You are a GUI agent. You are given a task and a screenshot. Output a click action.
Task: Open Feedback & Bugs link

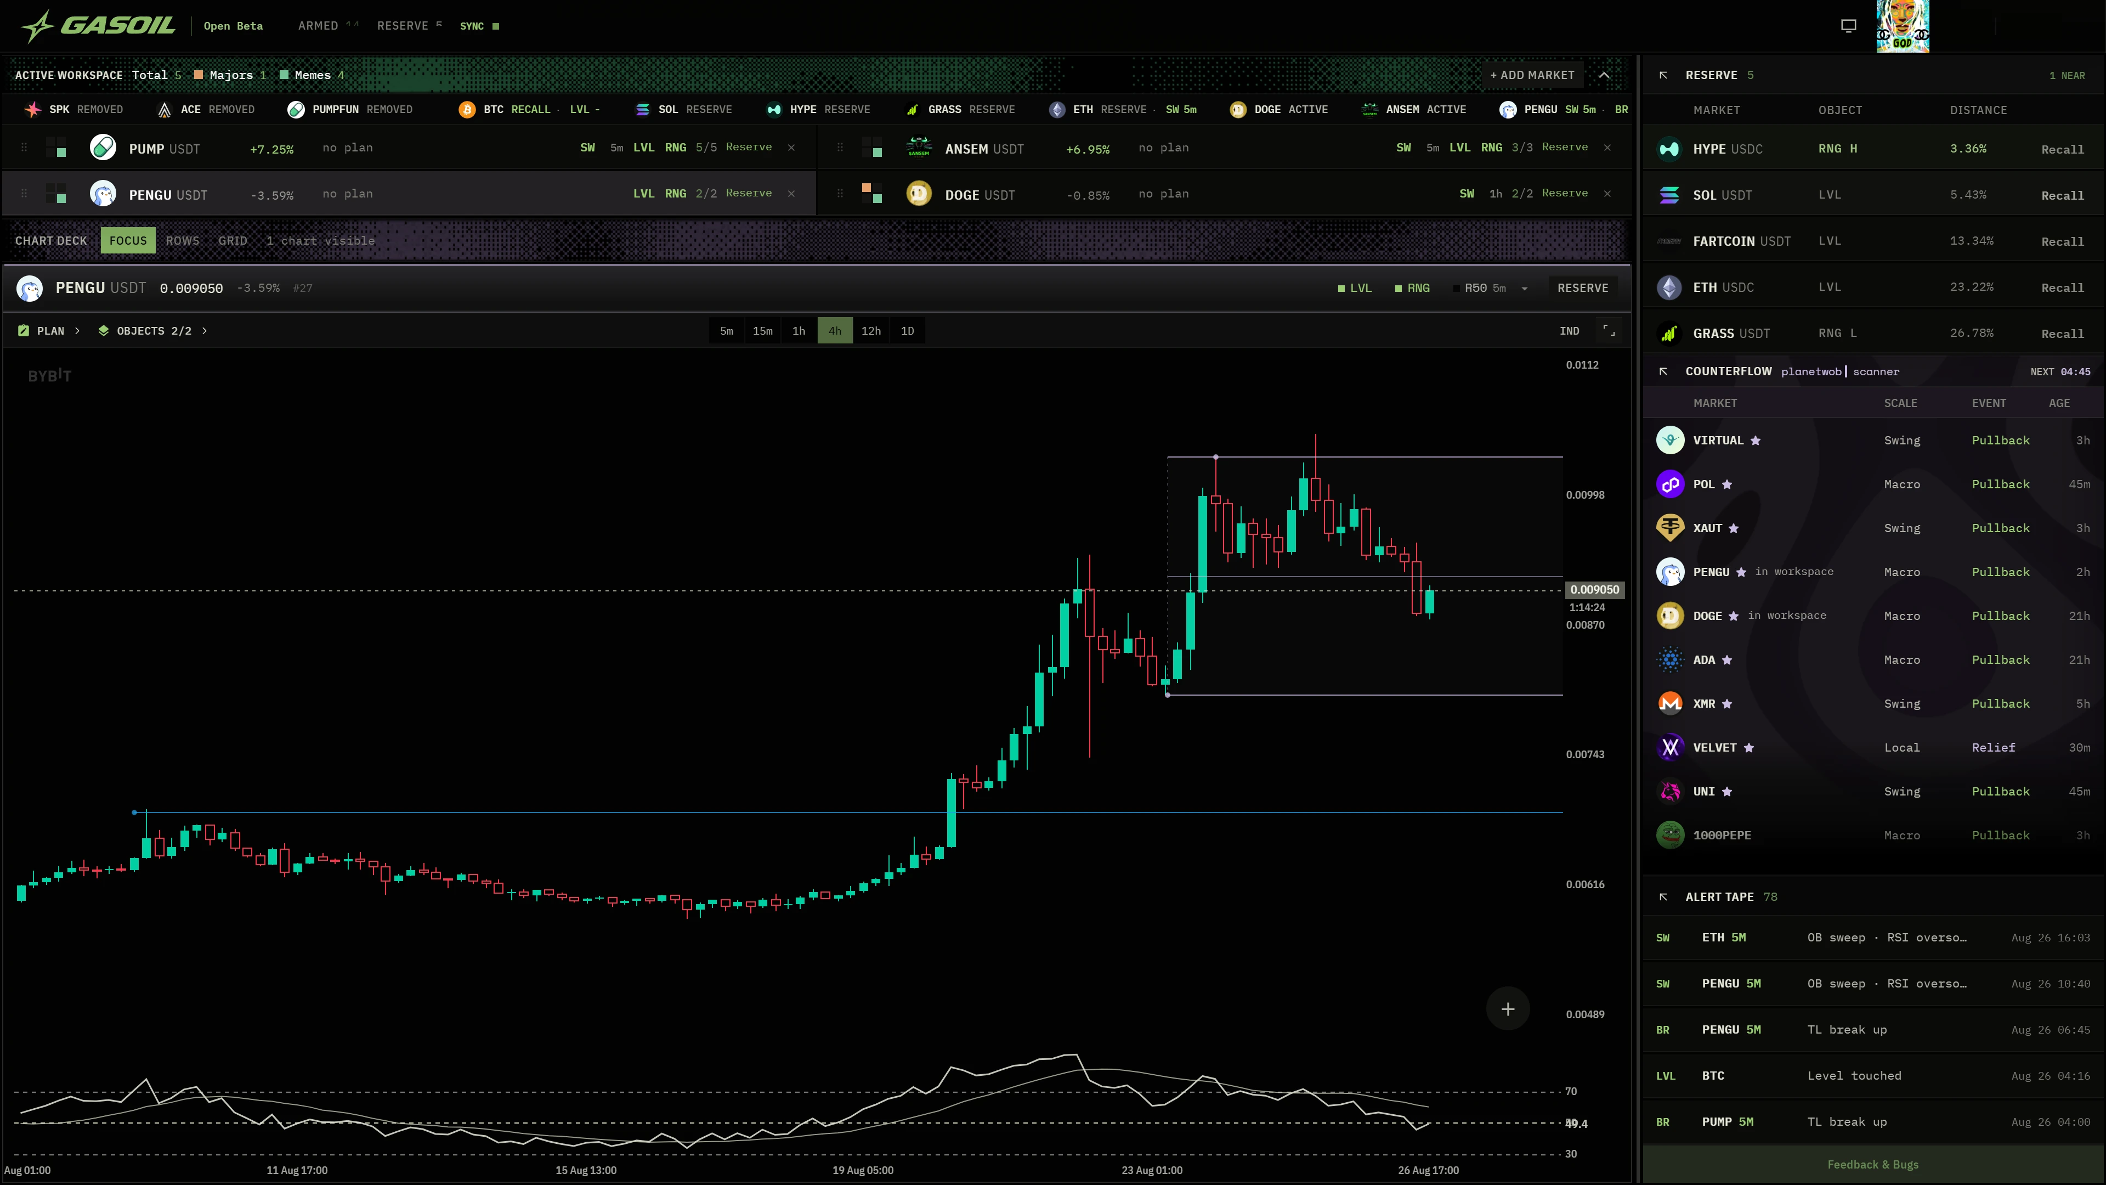point(1873,1165)
